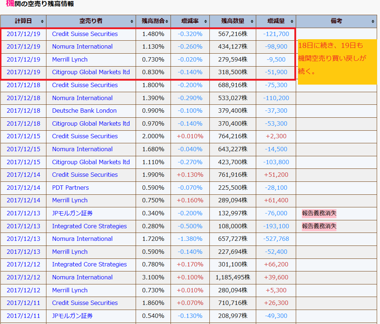Open Citigroup Global Markets ltd link dated 2017/12/19

91,72
